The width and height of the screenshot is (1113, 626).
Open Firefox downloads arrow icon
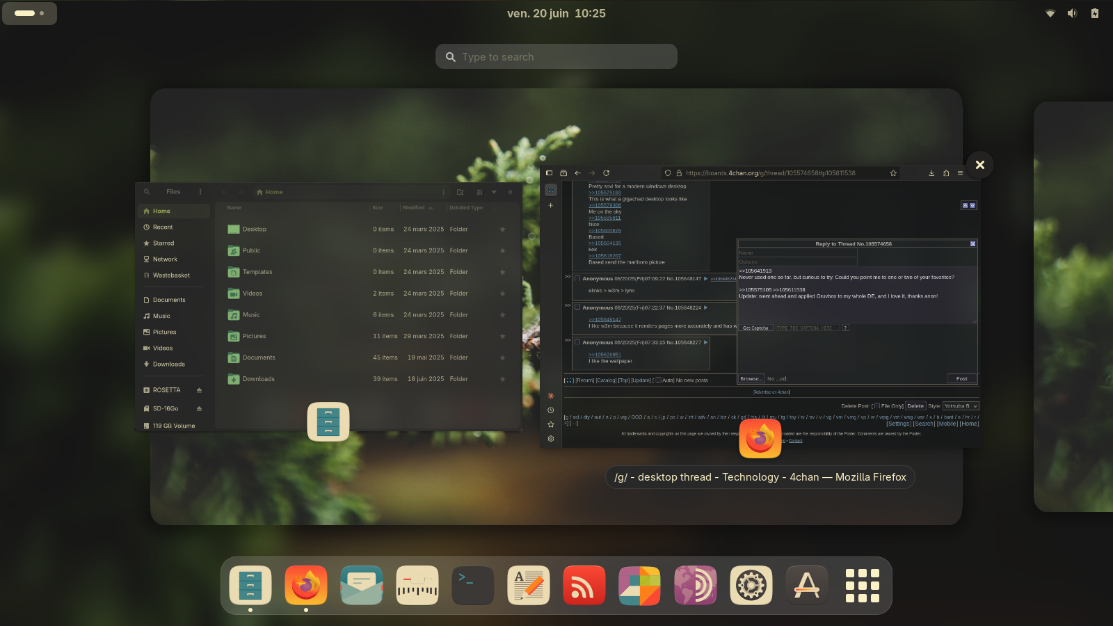click(x=931, y=173)
